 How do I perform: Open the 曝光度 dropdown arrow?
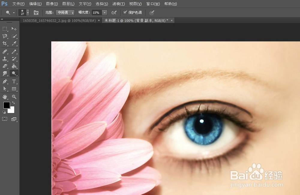click(x=104, y=13)
